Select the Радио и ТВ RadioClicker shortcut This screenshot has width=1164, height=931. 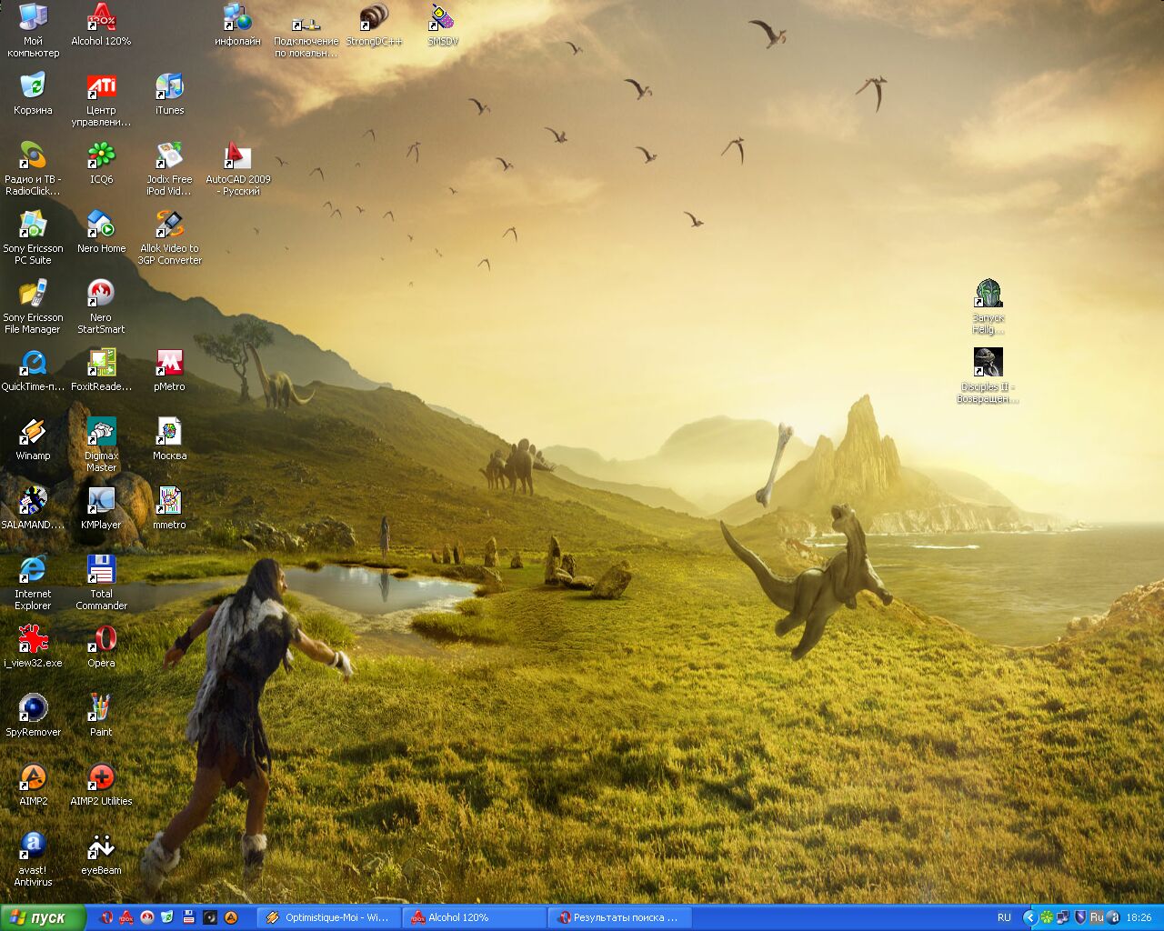pyautogui.click(x=33, y=169)
